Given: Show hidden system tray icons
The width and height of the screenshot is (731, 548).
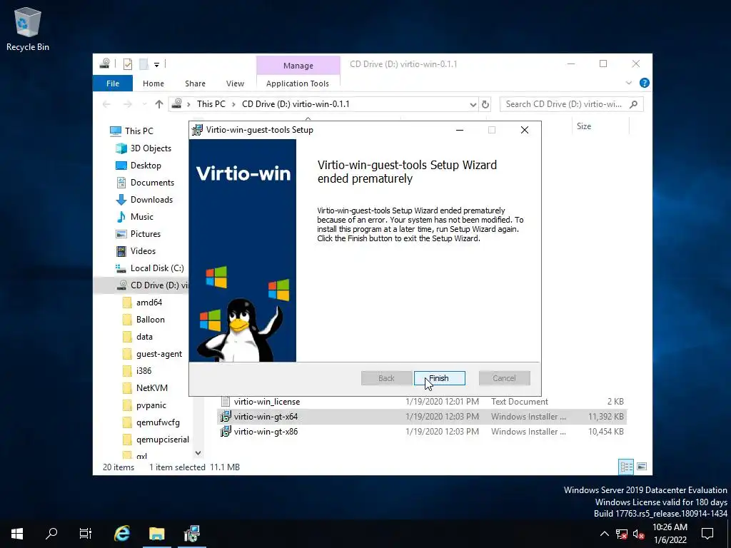Looking at the screenshot, I should click(x=604, y=534).
